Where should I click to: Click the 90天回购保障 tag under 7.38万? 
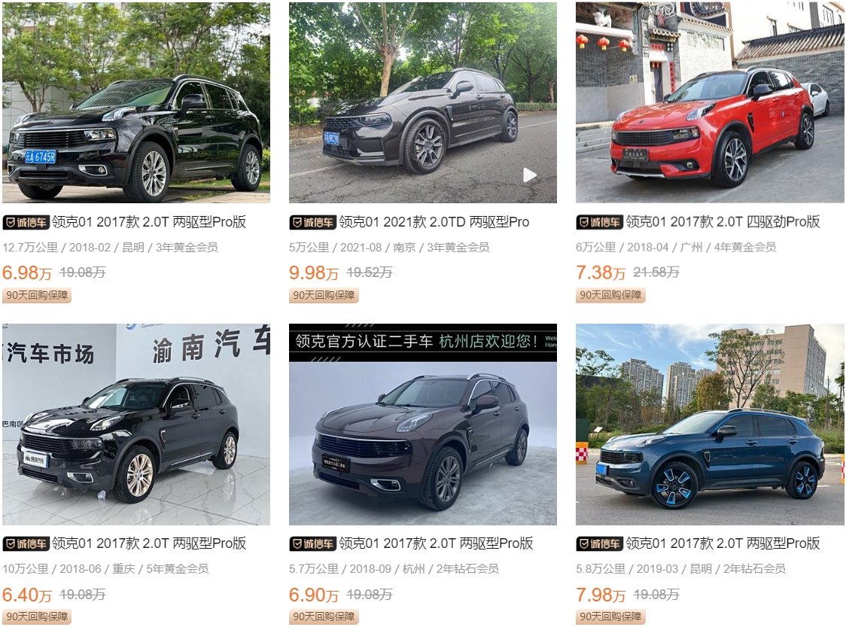pyautogui.click(x=610, y=295)
